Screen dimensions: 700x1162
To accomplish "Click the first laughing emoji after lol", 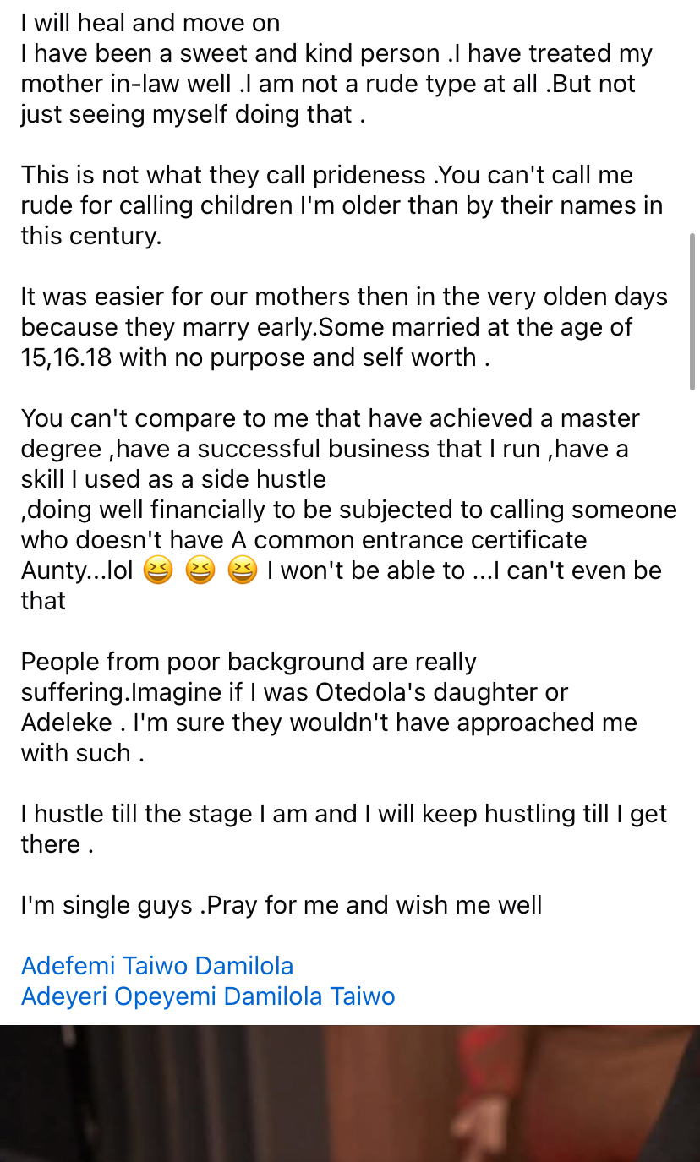I will pyautogui.click(x=157, y=571).
